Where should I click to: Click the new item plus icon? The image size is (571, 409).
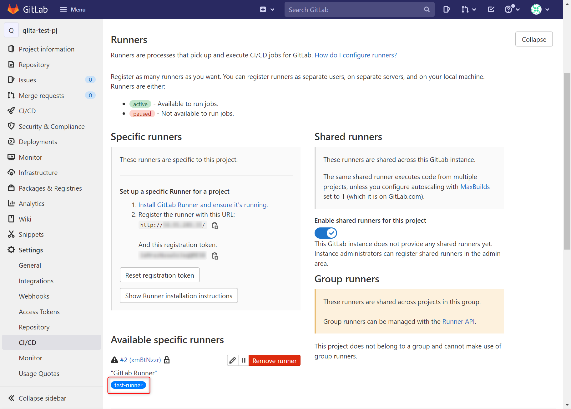264,9
